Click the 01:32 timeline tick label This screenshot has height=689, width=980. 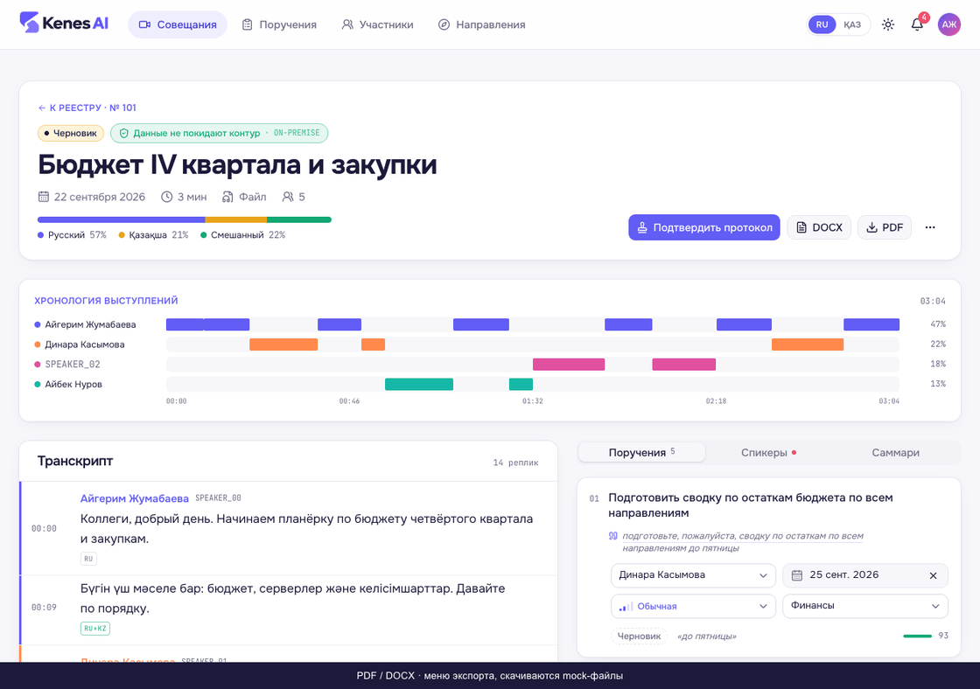(x=533, y=401)
